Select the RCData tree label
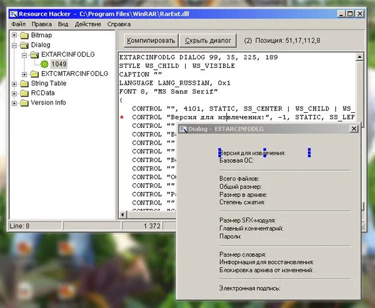The width and height of the screenshot is (375, 308). [x=42, y=93]
